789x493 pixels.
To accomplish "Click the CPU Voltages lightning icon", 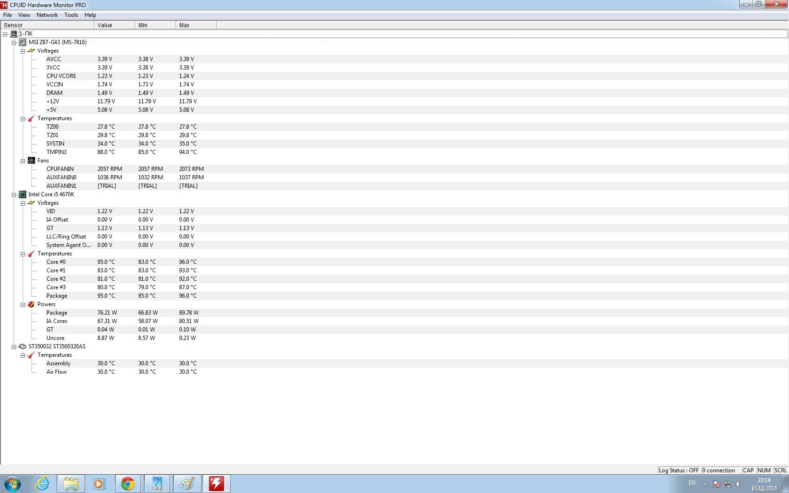I will tap(31, 203).
